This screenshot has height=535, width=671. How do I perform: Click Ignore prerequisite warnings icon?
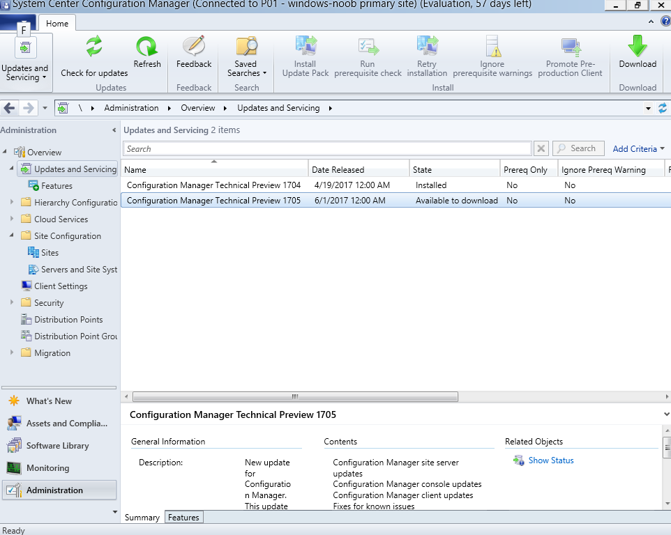click(x=492, y=46)
